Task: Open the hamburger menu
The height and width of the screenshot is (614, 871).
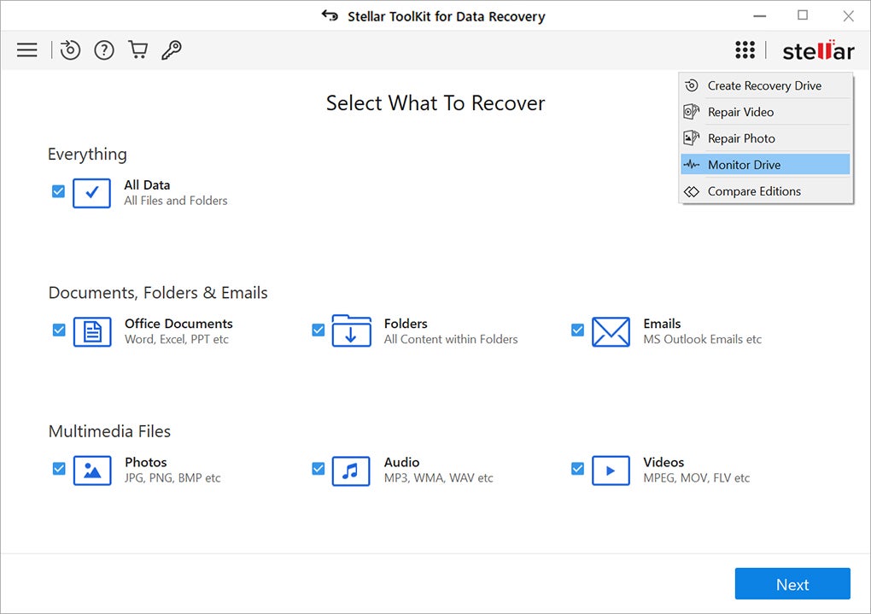Action: [x=26, y=50]
